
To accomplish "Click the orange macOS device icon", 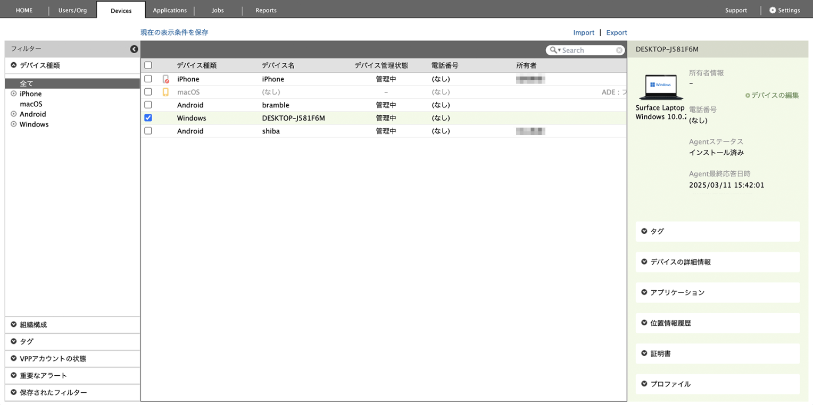I will [165, 92].
